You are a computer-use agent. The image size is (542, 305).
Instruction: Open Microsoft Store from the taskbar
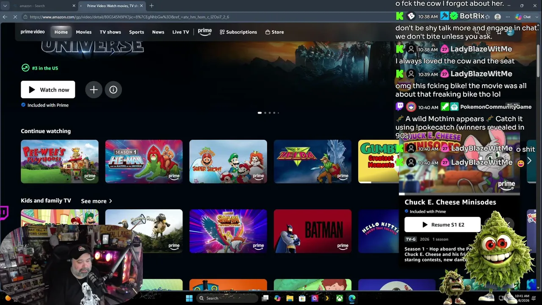(302, 298)
